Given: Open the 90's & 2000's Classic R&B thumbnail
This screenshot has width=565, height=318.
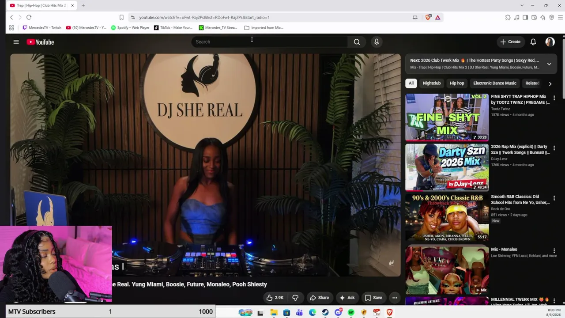Looking at the screenshot, I should pos(447,217).
